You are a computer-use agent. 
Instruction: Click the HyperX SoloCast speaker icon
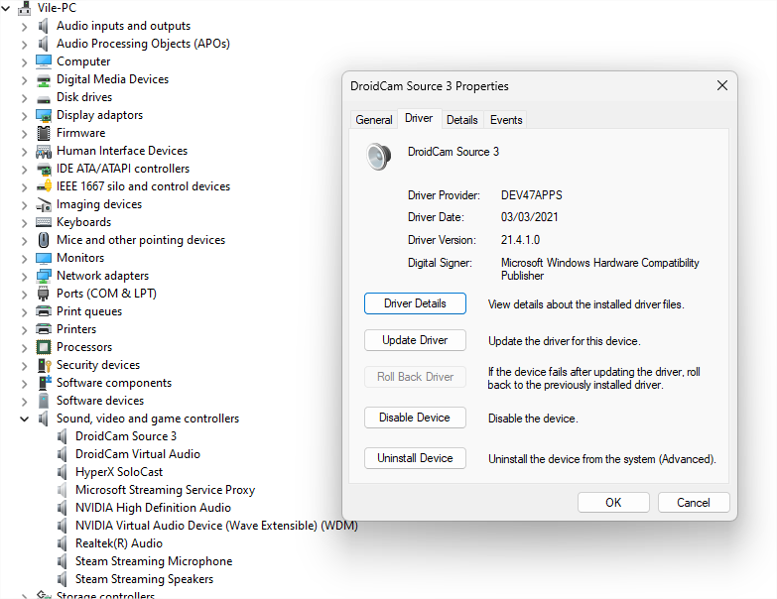coord(62,472)
